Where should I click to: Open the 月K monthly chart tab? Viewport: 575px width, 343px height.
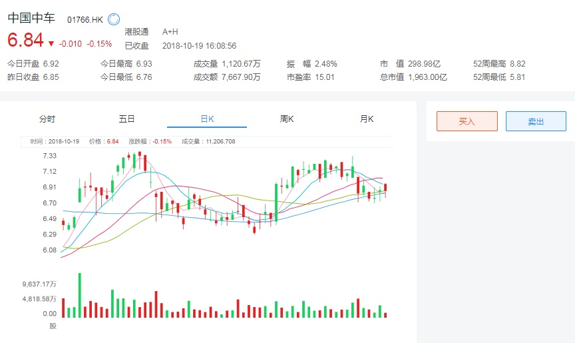pos(367,119)
